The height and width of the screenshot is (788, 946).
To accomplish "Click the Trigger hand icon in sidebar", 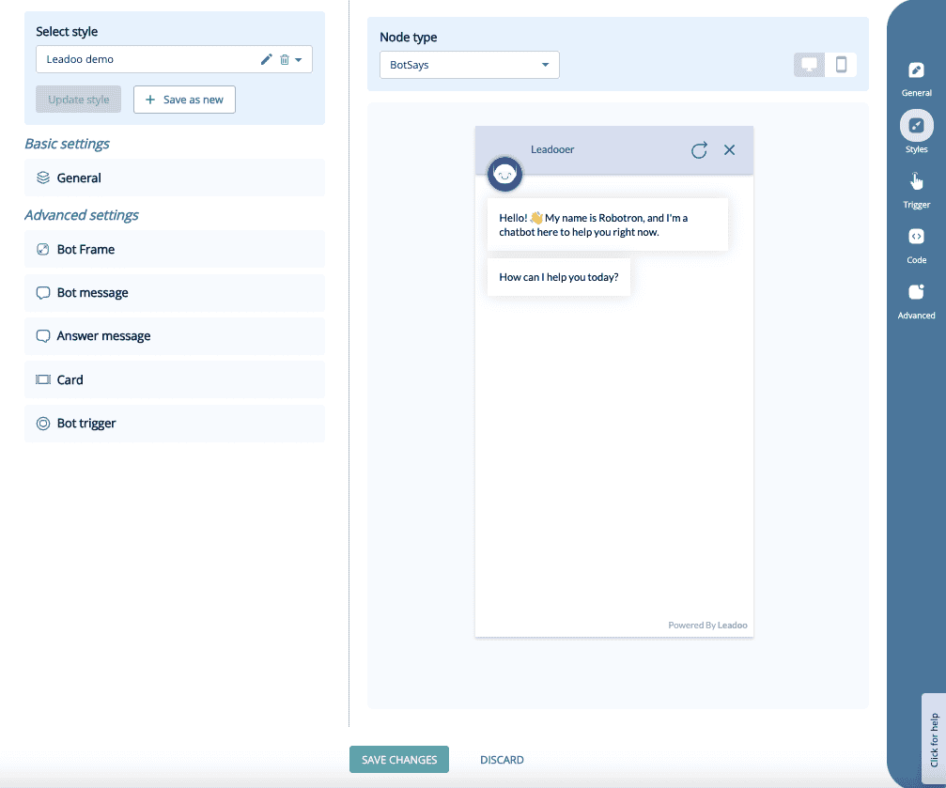I will (x=916, y=181).
